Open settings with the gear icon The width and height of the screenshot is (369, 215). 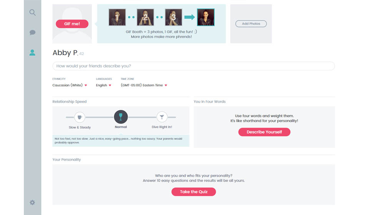click(32, 202)
